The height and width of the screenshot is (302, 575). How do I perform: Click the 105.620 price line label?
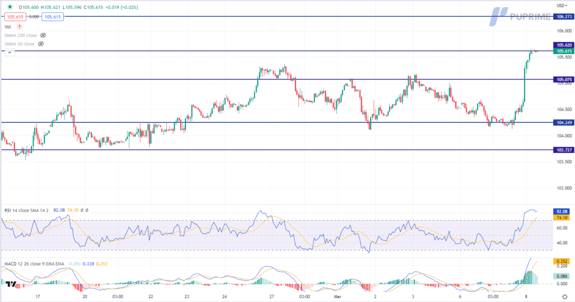[564, 45]
